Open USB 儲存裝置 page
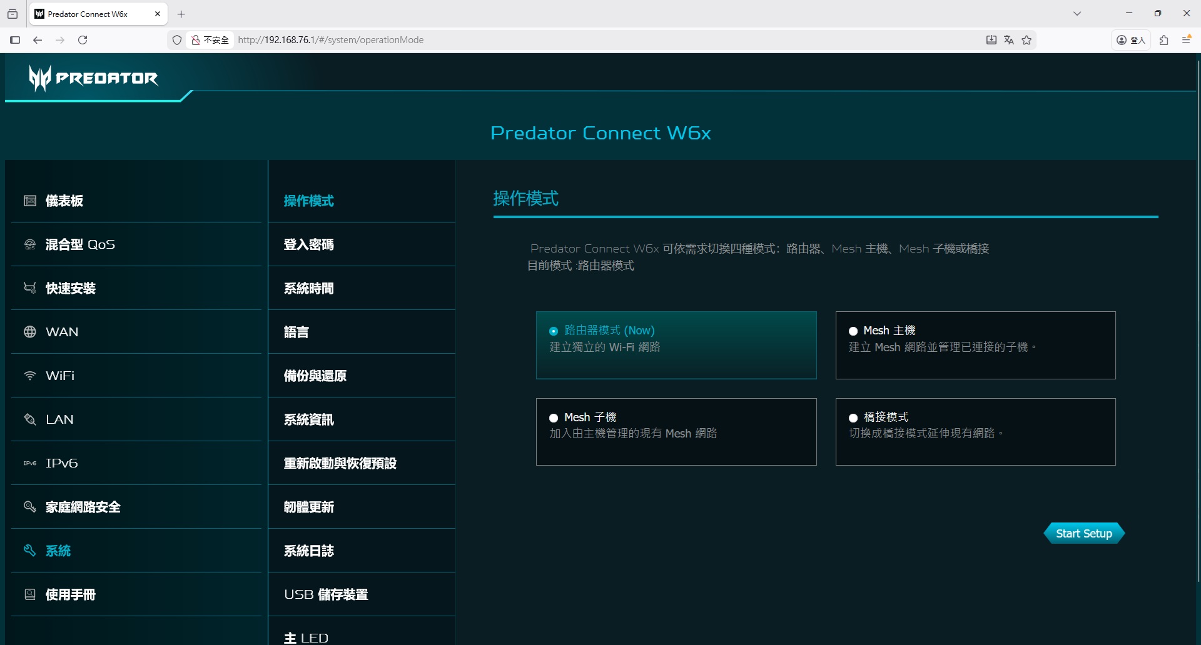1201x645 pixels. [362, 594]
